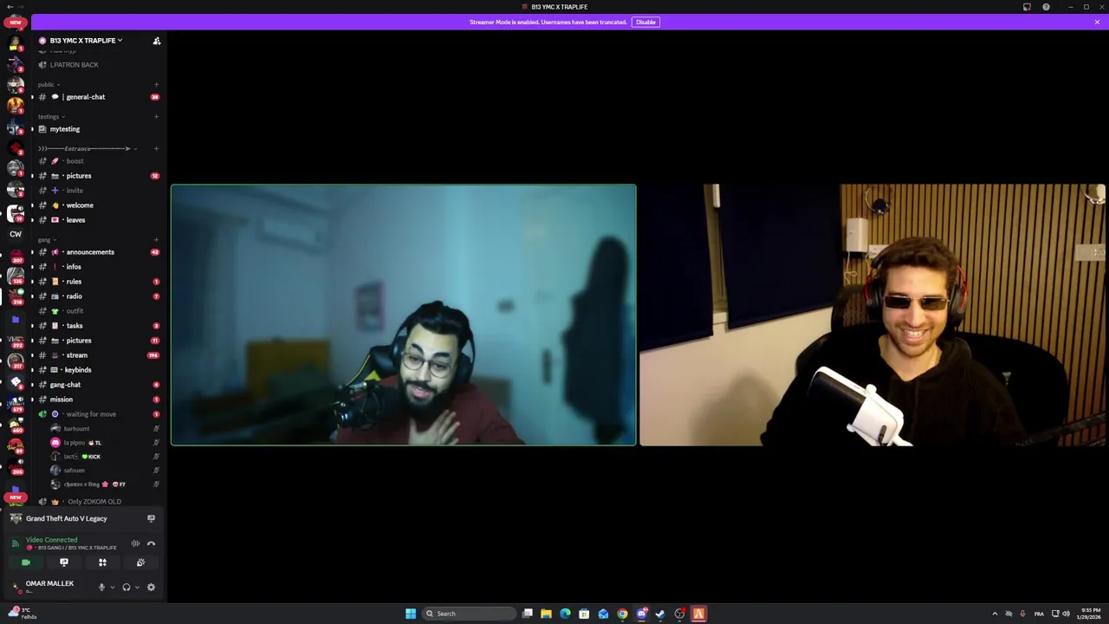1109x624 pixels.
Task: Add channel to public category
Action: [x=156, y=84]
